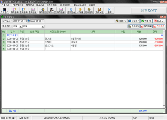
Task: Click the 120,000 expense cell
Action: pyautogui.click(x=139, y=39)
